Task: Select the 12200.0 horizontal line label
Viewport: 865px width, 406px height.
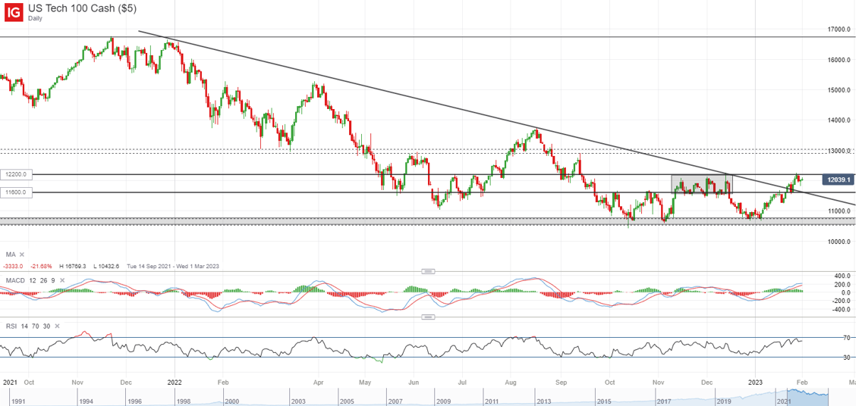Action: [17, 175]
